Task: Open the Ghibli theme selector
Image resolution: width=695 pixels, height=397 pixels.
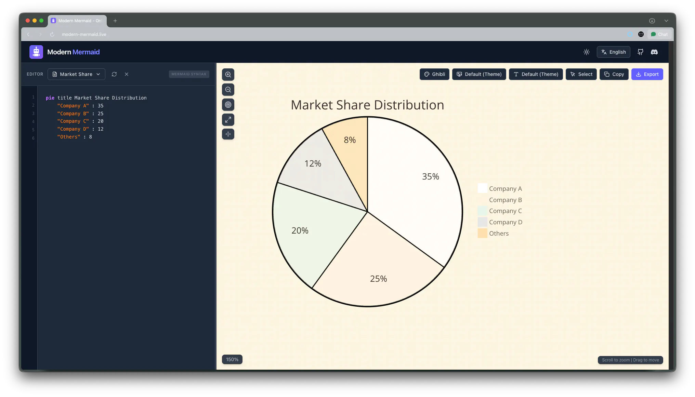Action: 434,74
